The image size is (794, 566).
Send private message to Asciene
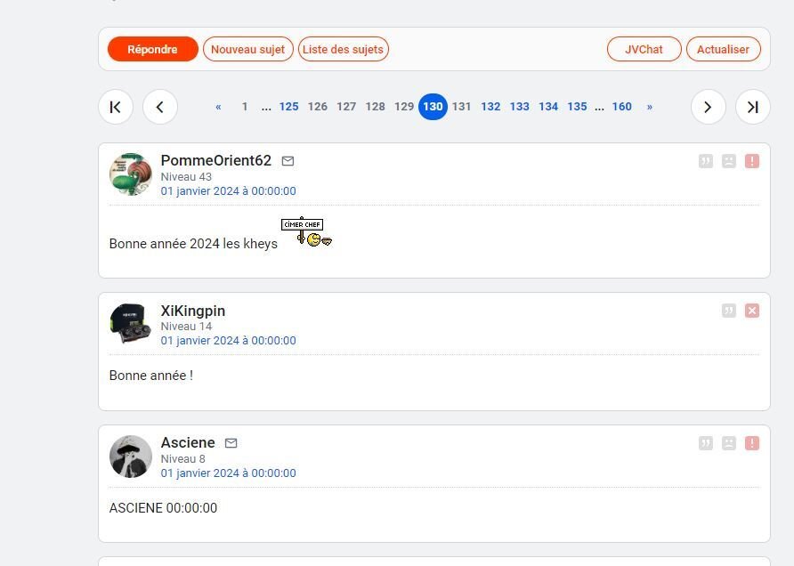pos(231,443)
